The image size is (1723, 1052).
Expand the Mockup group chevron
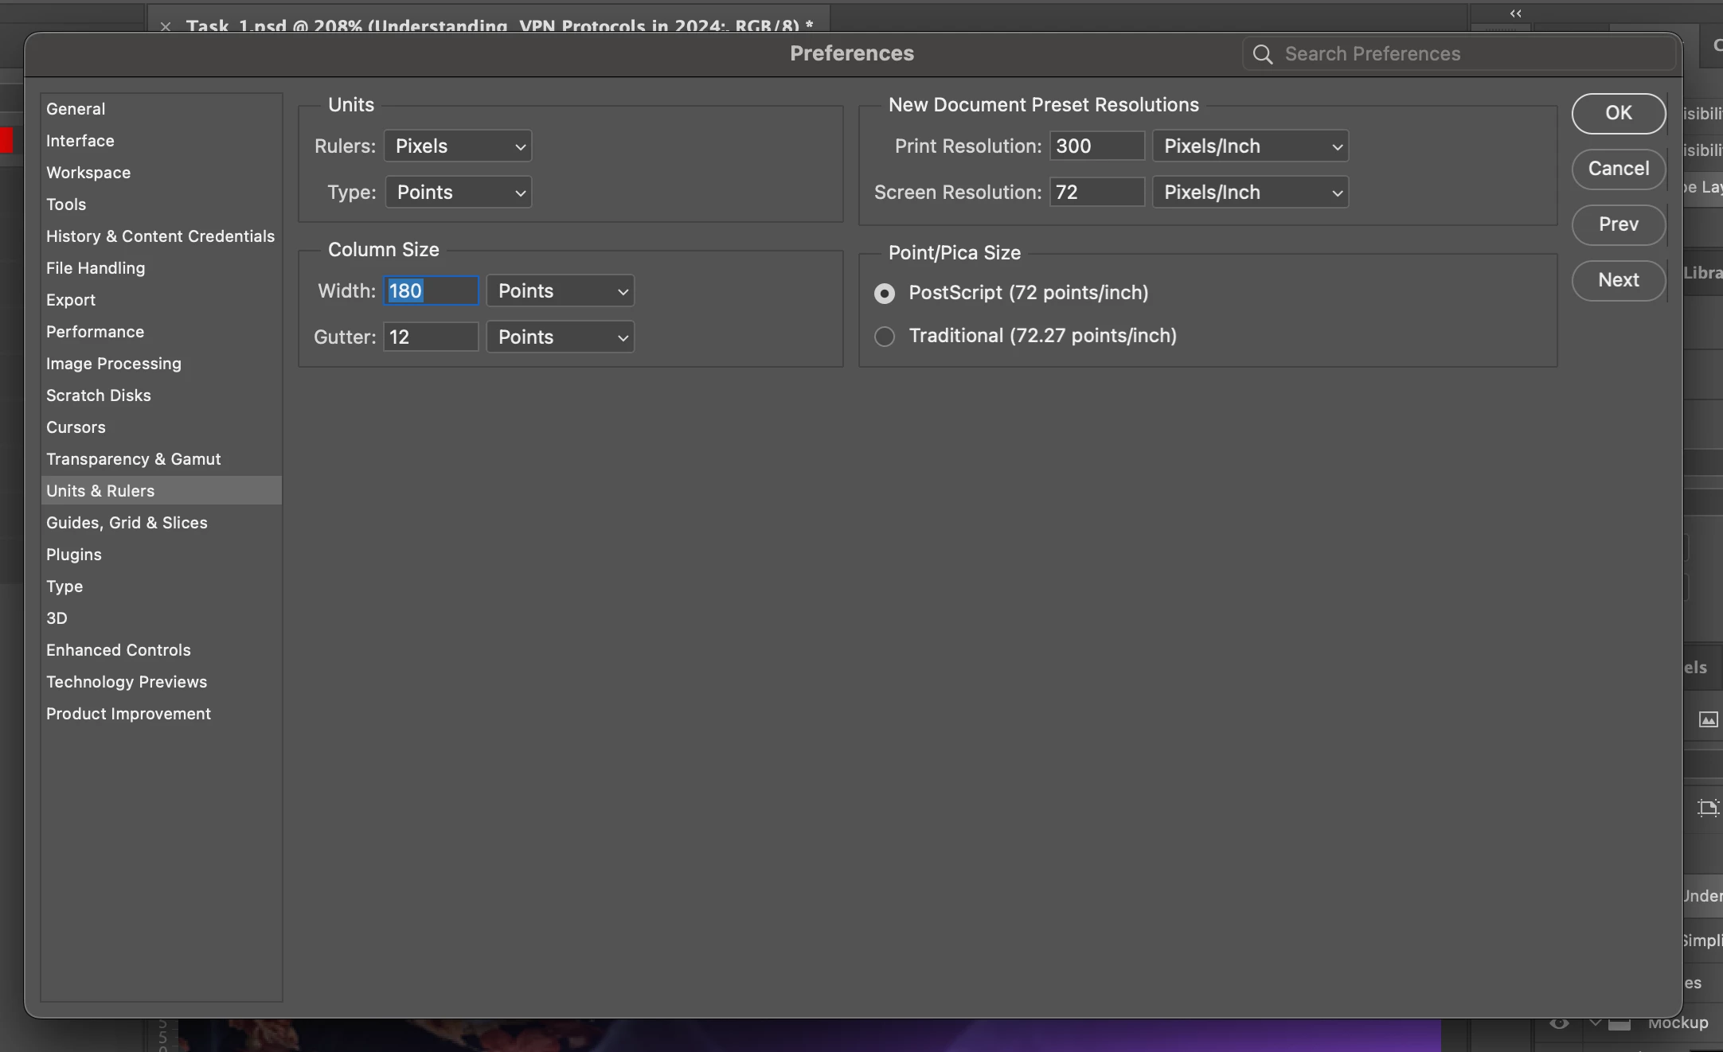point(1595,1023)
